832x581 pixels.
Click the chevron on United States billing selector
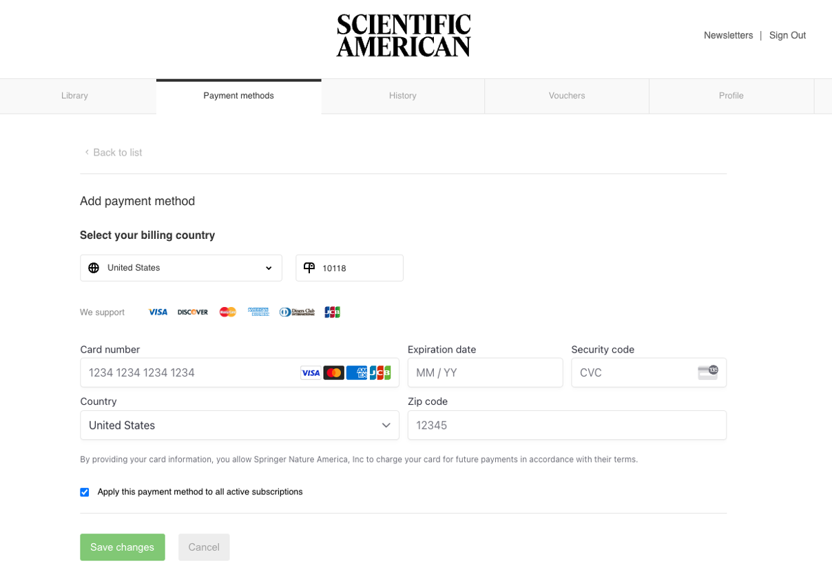click(269, 268)
